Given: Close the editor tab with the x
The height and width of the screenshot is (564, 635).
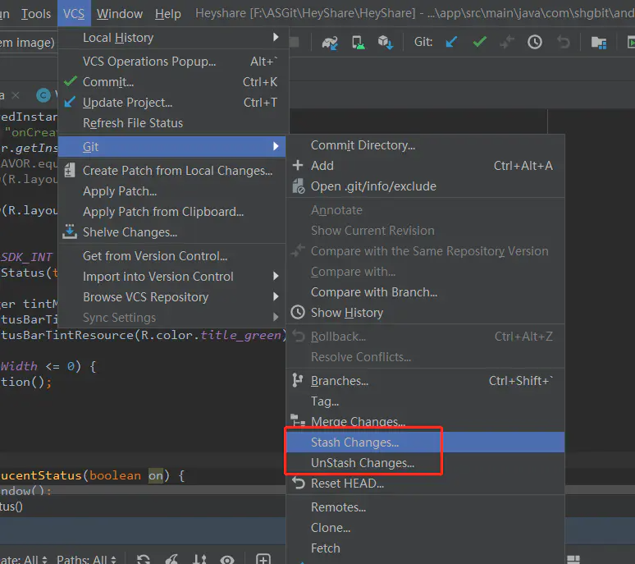Looking at the screenshot, I should tap(16, 95).
